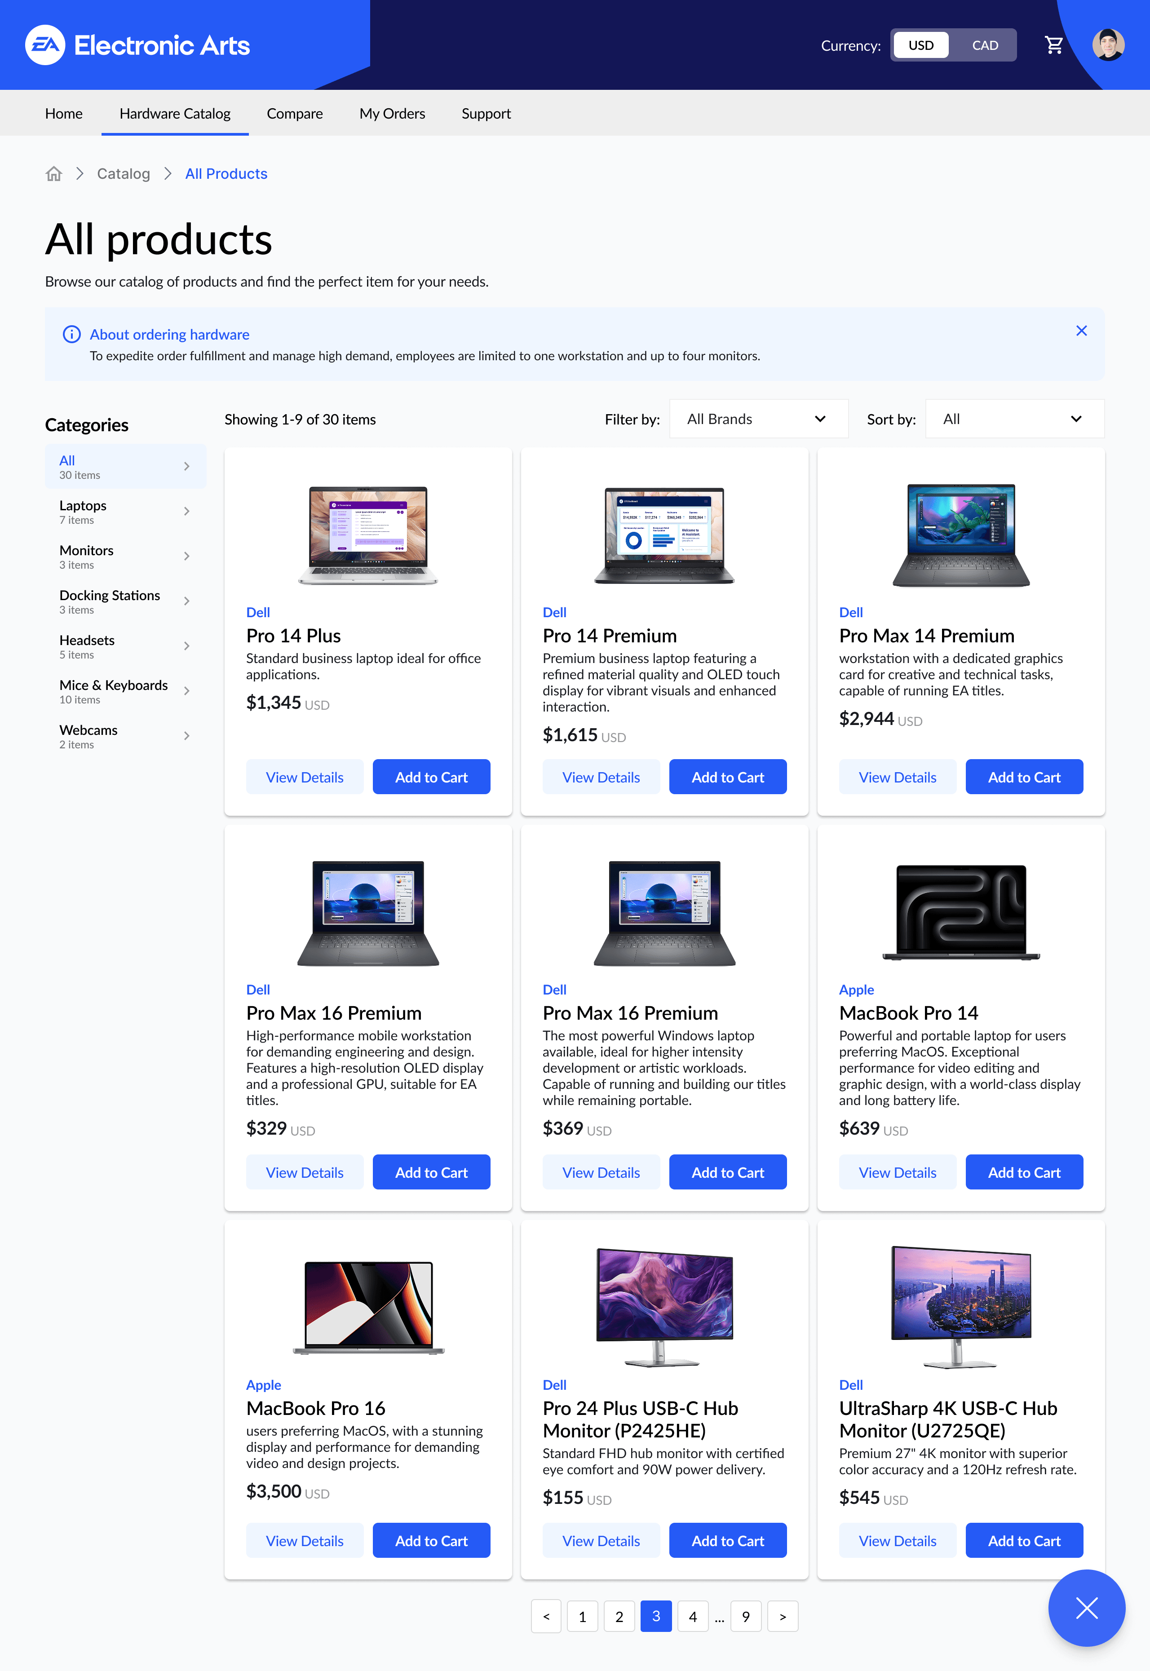Add MacBook Pro 14 to cart
1150x1671 pixels.
1024,1172
